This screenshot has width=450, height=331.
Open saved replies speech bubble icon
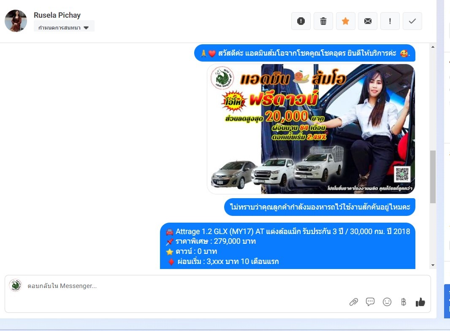[x=370, y=301]
